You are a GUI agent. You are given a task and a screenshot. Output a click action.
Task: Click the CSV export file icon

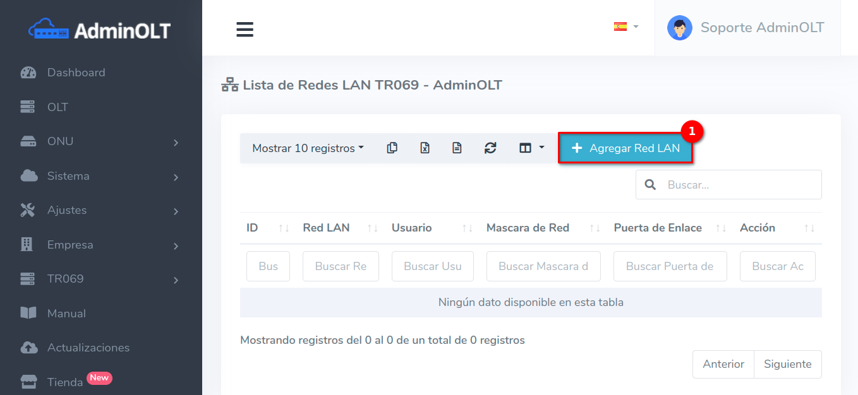coord(457,148)
